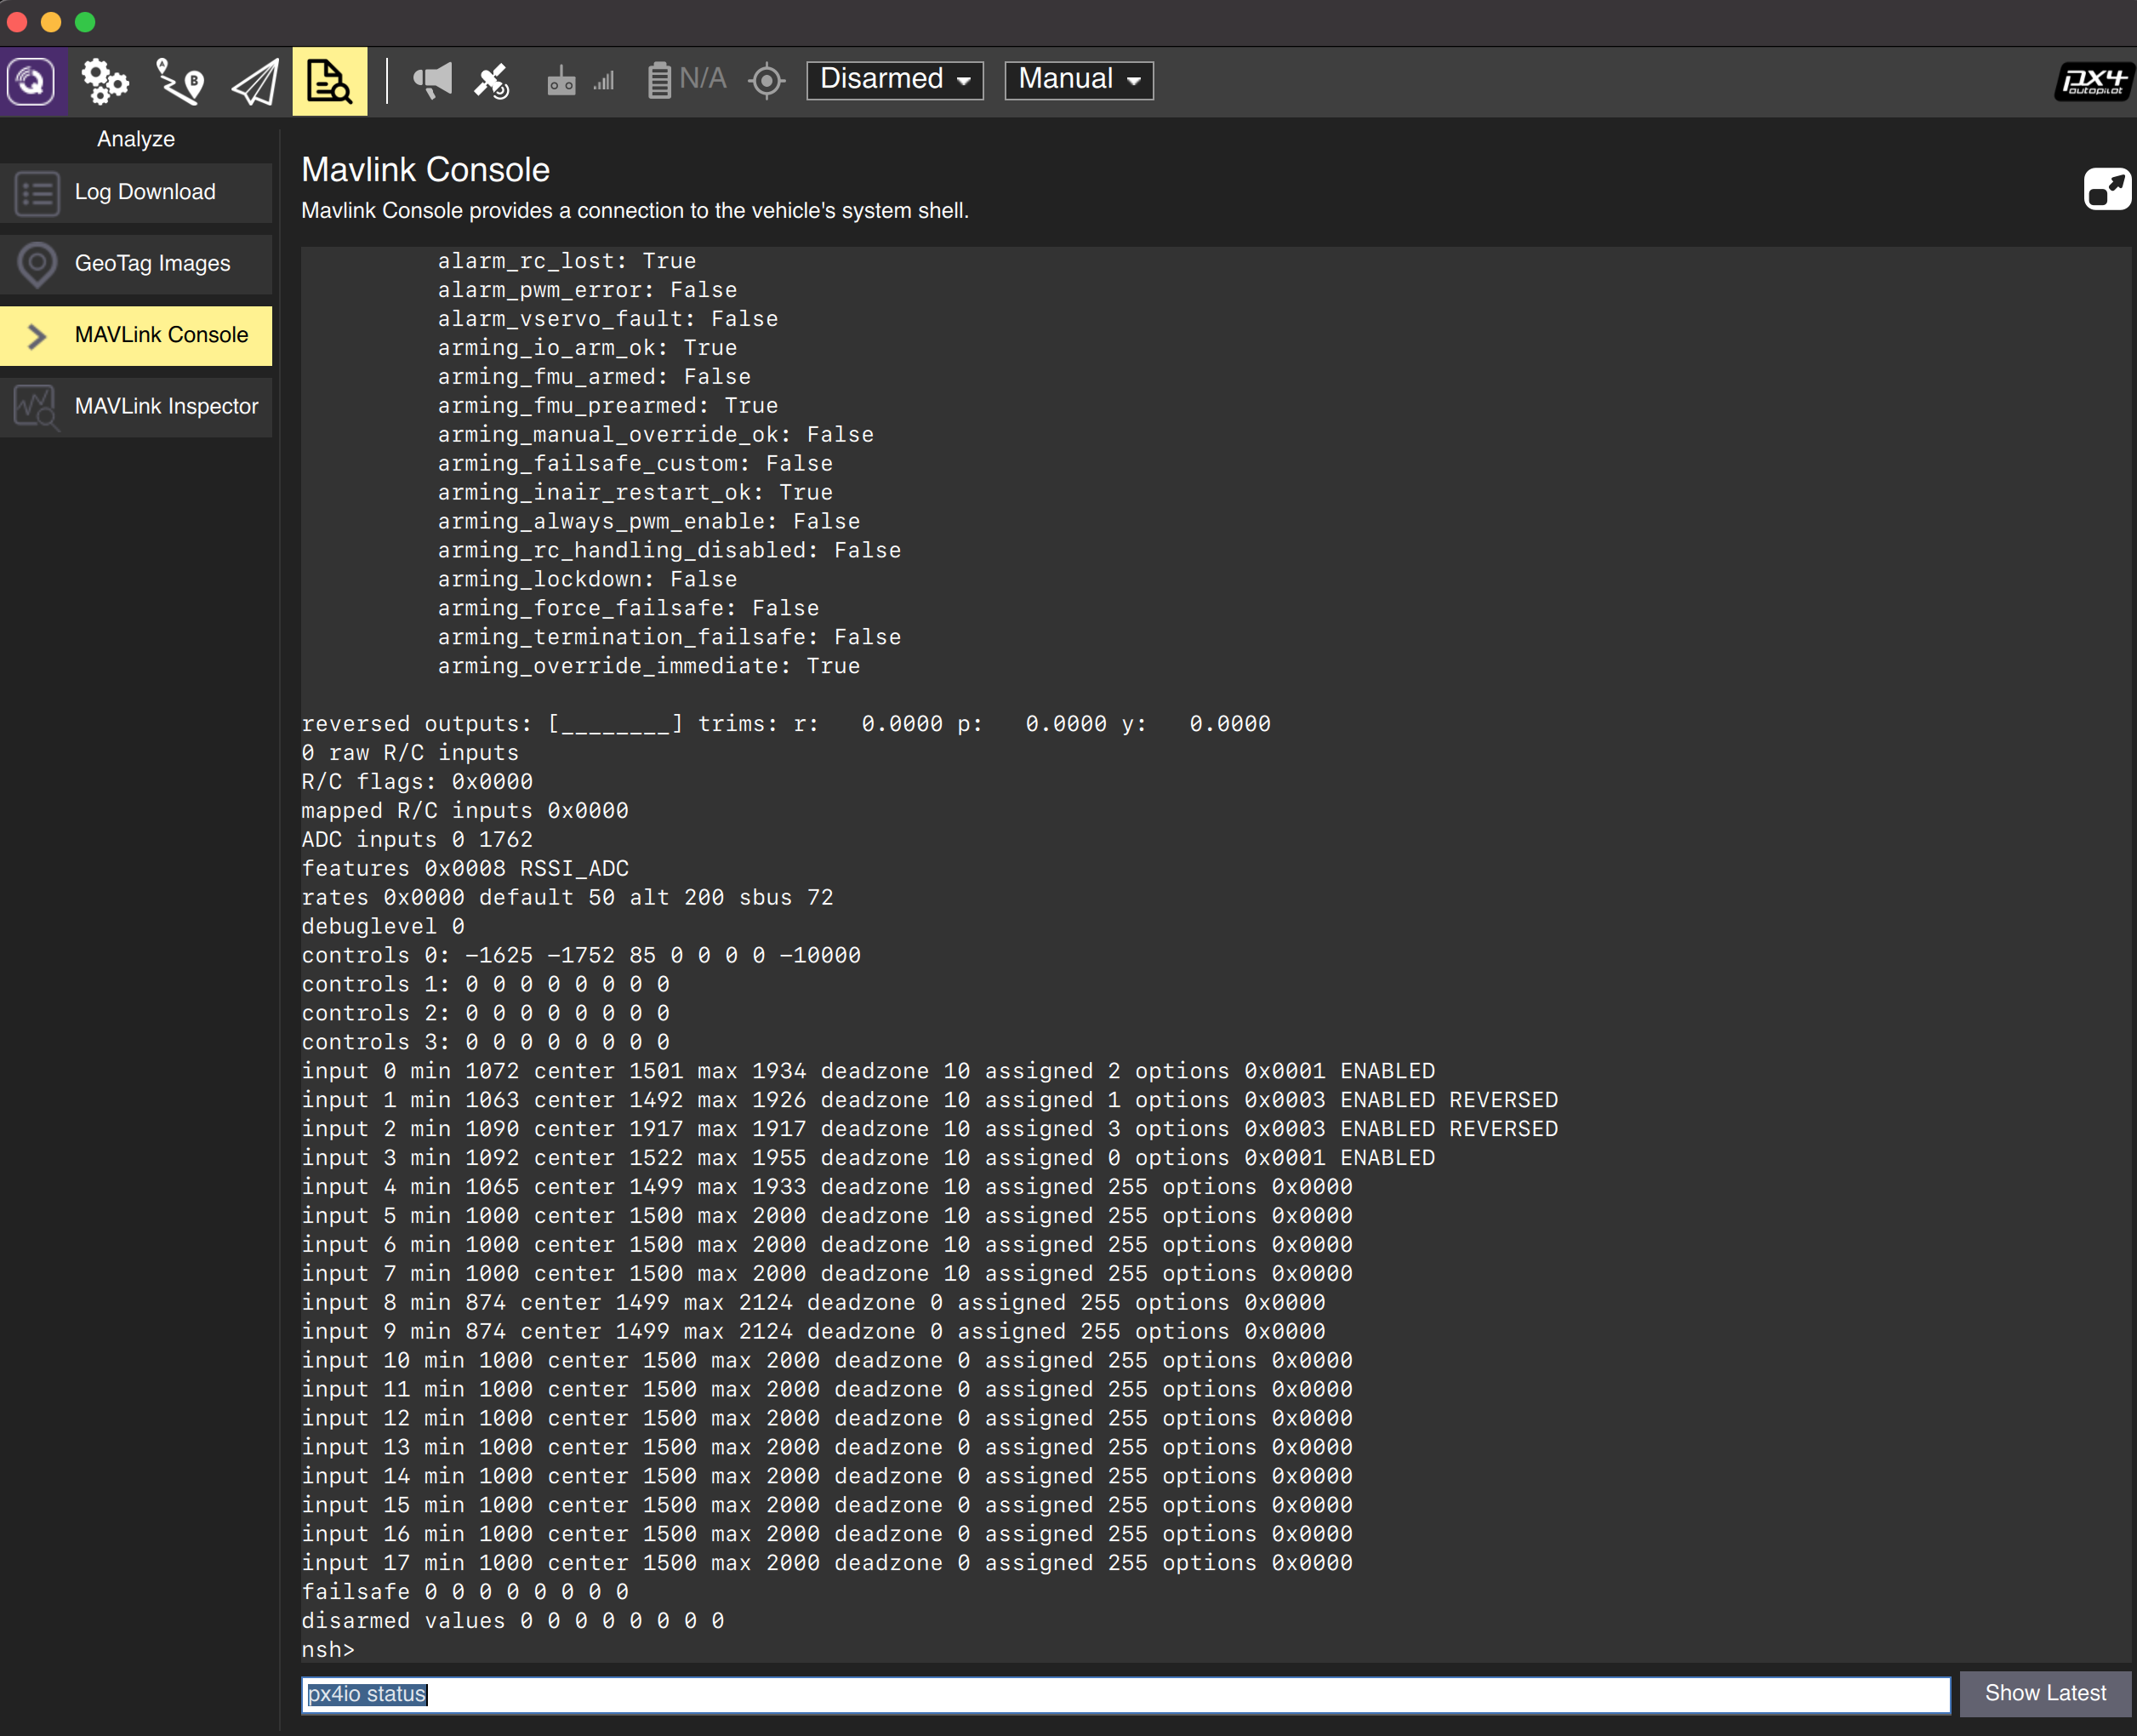The width and height of the screenshot is (2137, 1736).
Task: Open the MAVLink Inspector page
Action: tap(136, 407)
